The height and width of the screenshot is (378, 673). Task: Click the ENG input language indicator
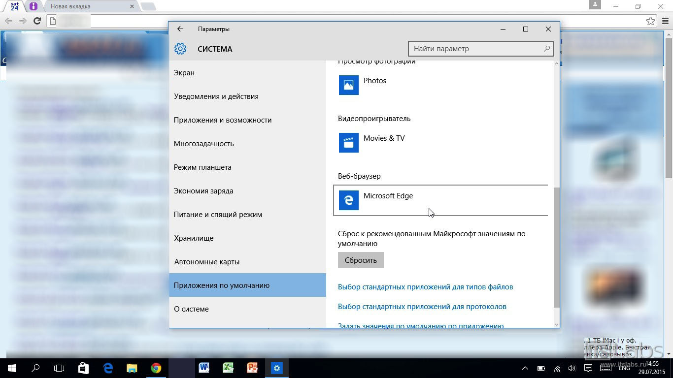pyautogui.click(x=624, y=368)
